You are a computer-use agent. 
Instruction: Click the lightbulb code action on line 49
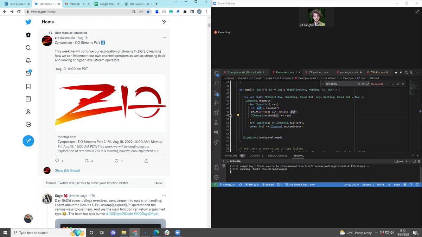[238, 115]
